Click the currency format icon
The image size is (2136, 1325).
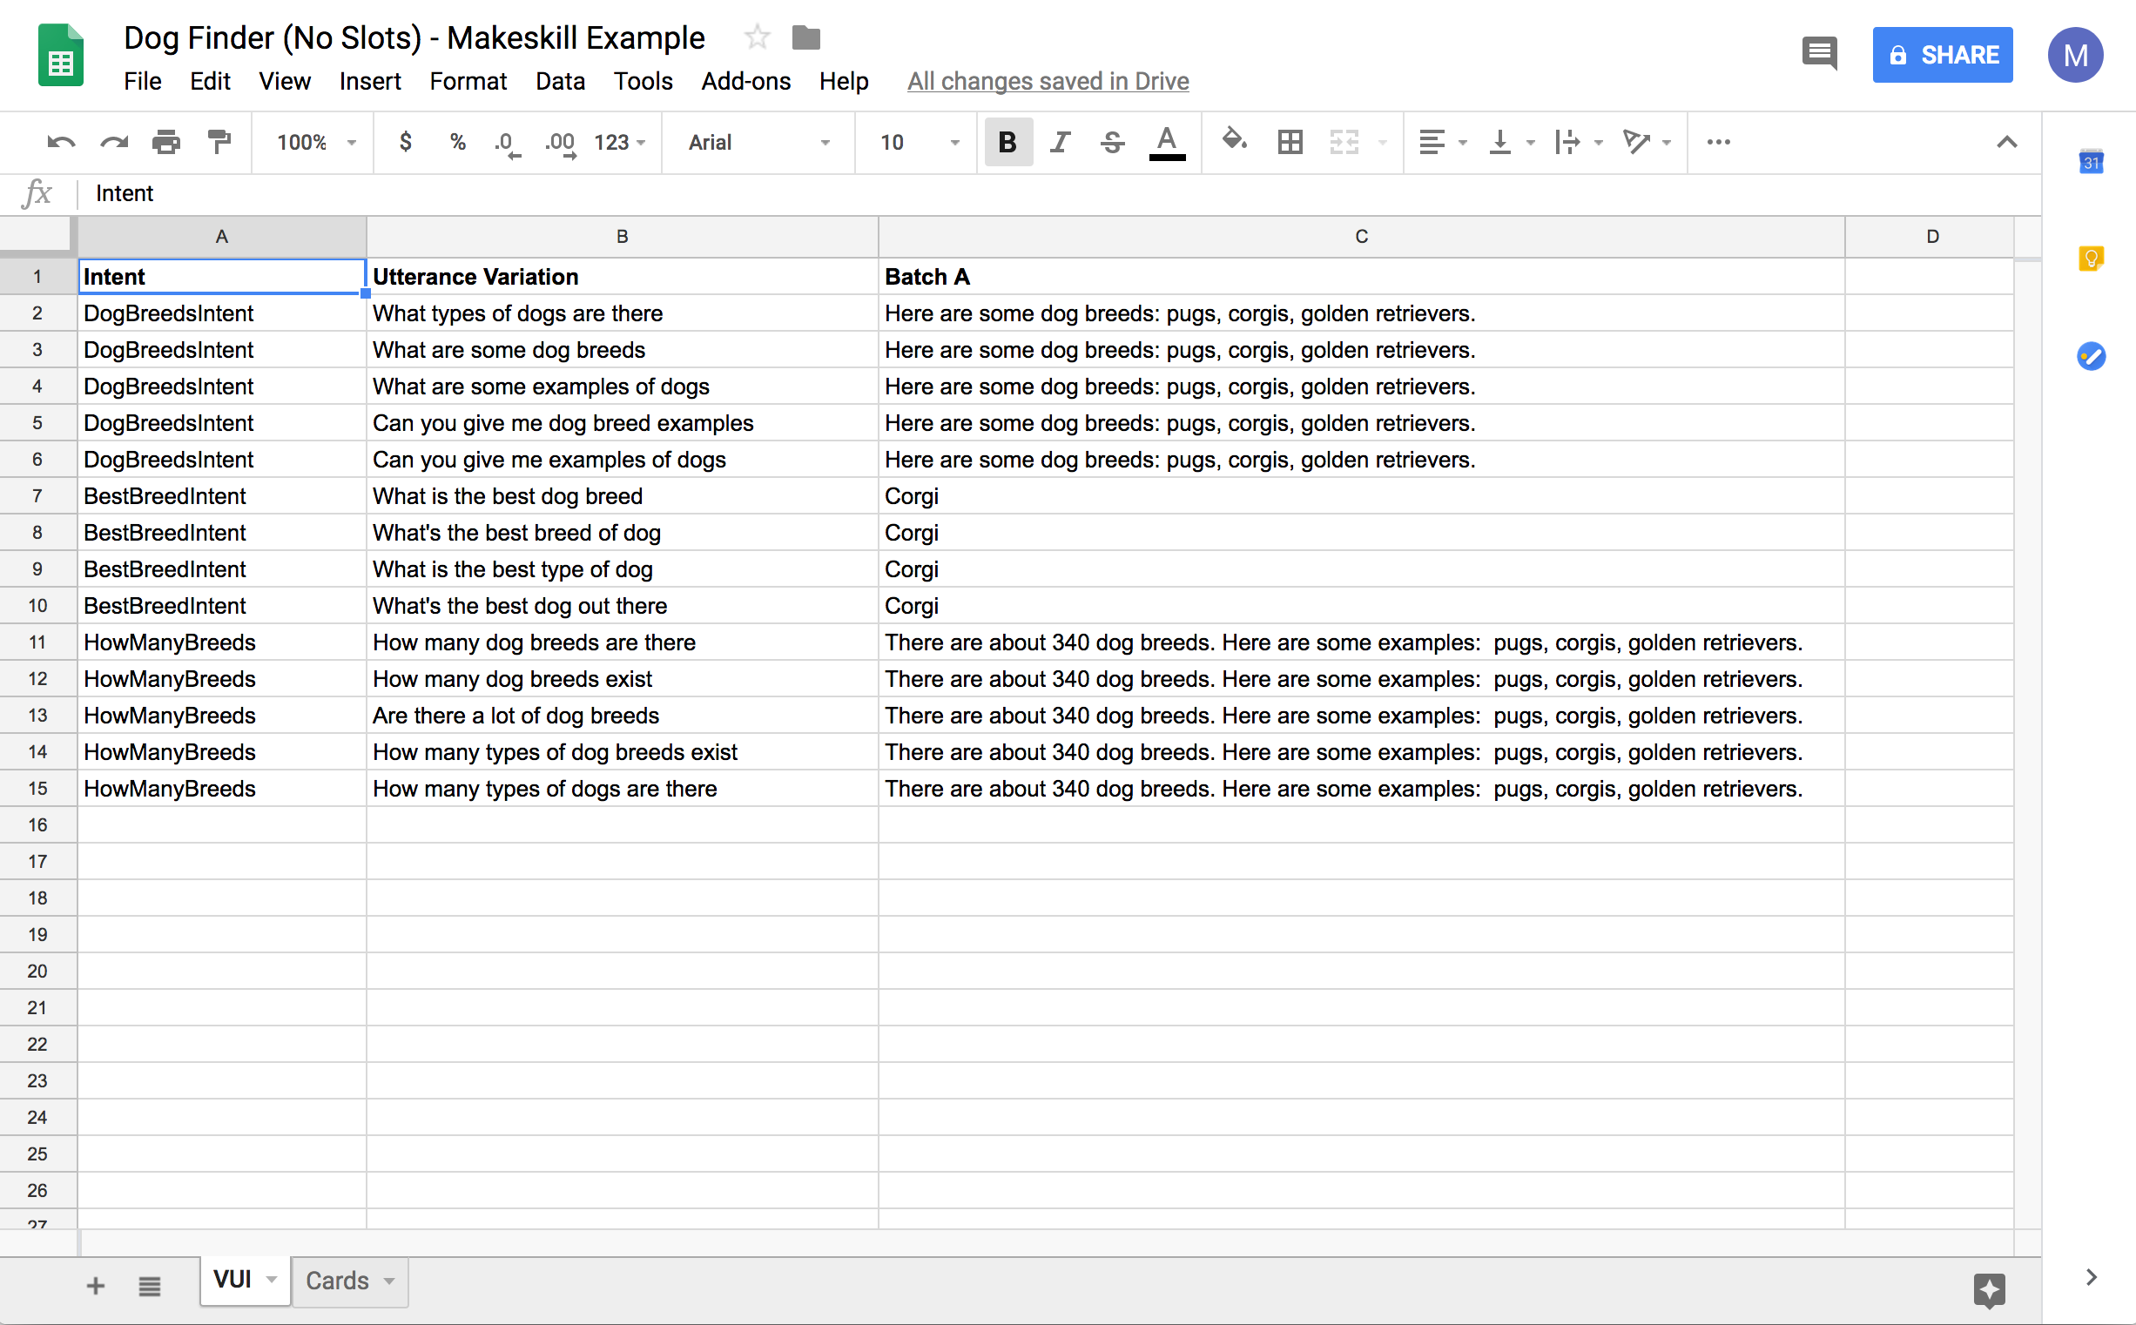[x=405, y=142]
